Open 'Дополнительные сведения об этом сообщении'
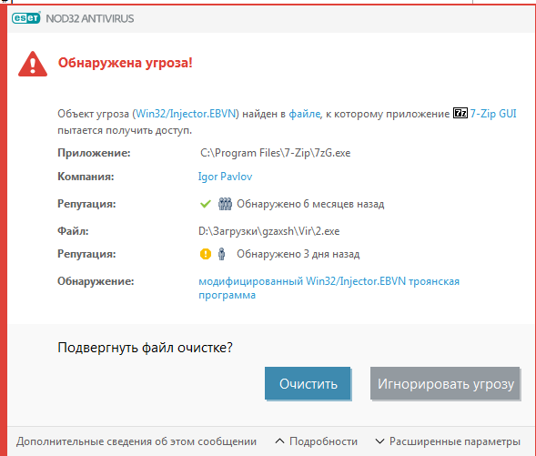 point(137,441)
